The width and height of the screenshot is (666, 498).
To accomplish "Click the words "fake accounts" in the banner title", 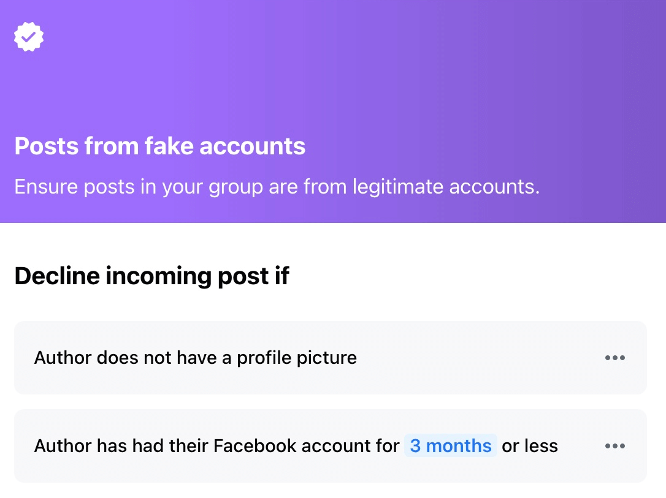I will 224,146.
